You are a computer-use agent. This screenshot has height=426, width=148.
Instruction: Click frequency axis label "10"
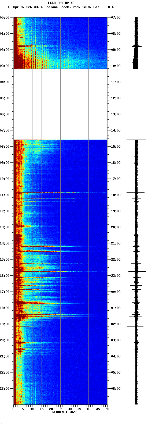click(x=32, y=409)
